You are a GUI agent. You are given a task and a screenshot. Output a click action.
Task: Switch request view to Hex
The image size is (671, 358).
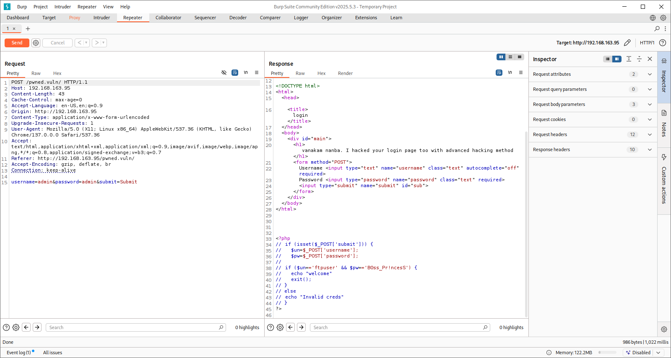(x=57, y=73)
